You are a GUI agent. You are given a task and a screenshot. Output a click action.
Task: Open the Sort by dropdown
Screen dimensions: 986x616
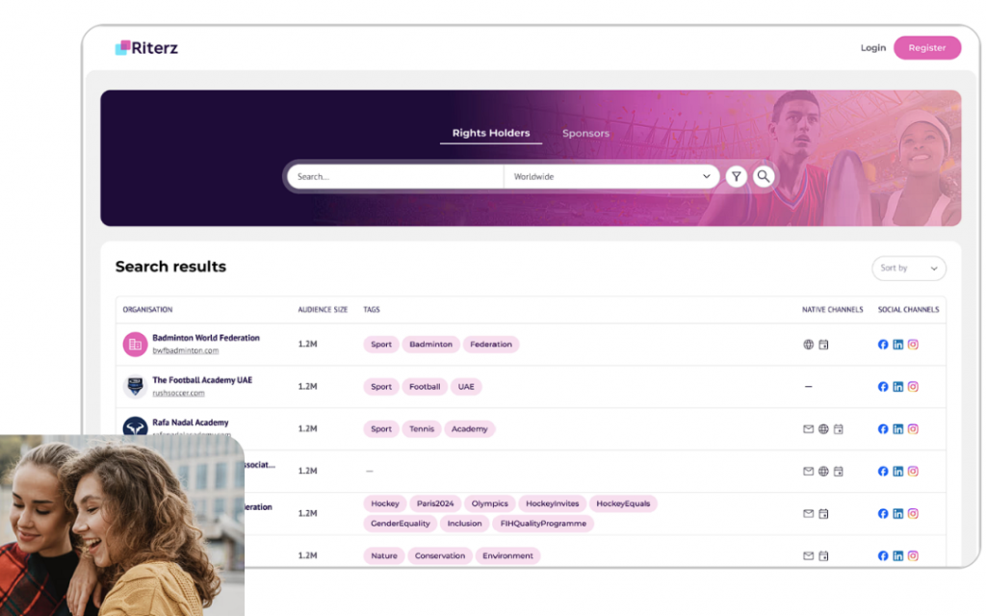click(909, 269)
